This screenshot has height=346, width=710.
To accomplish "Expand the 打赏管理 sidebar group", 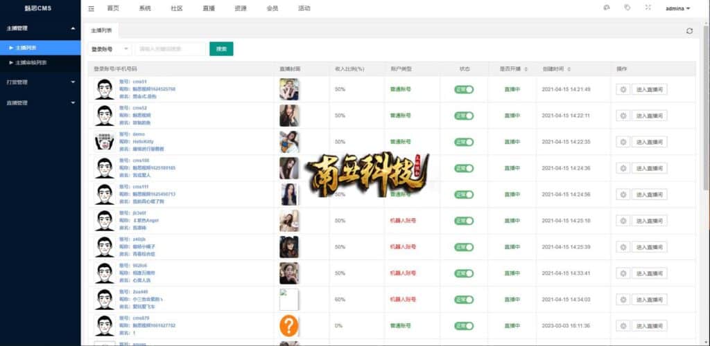I will (x=40, y=82).
